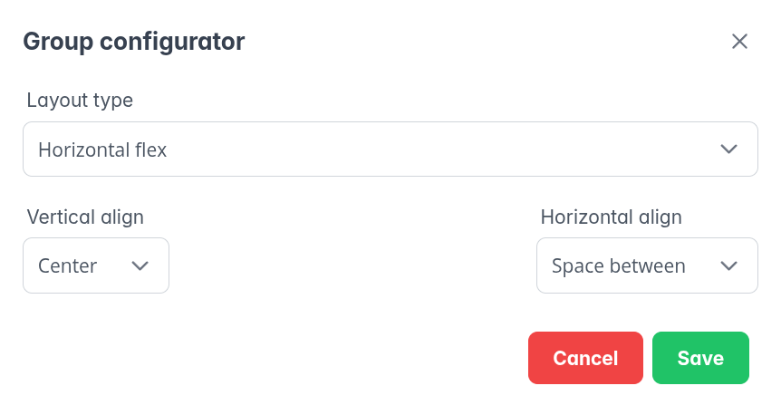The height and width of the screenshot is (405, 781).
Task: Save the group configuration
Action: [x=700, y=358]
